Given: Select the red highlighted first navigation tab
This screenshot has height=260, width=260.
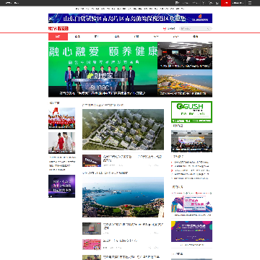Looking at the screenshot, I should 58,37.
